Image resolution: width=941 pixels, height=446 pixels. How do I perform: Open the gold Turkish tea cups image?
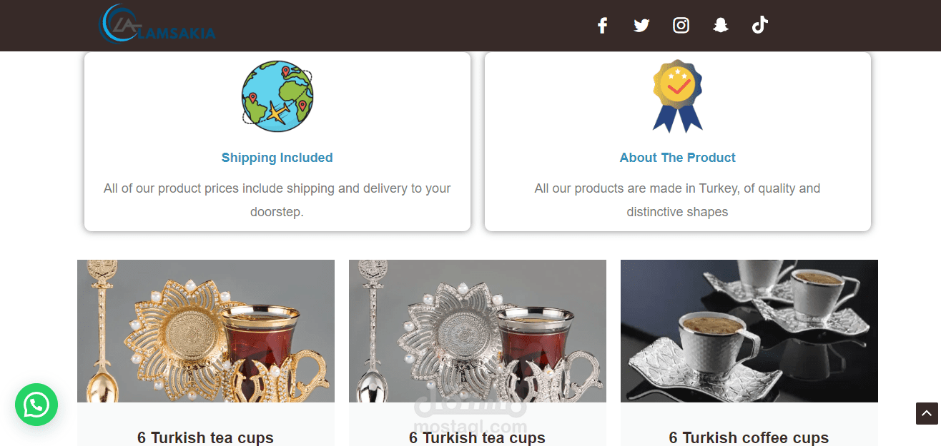[x=206, y=331]
